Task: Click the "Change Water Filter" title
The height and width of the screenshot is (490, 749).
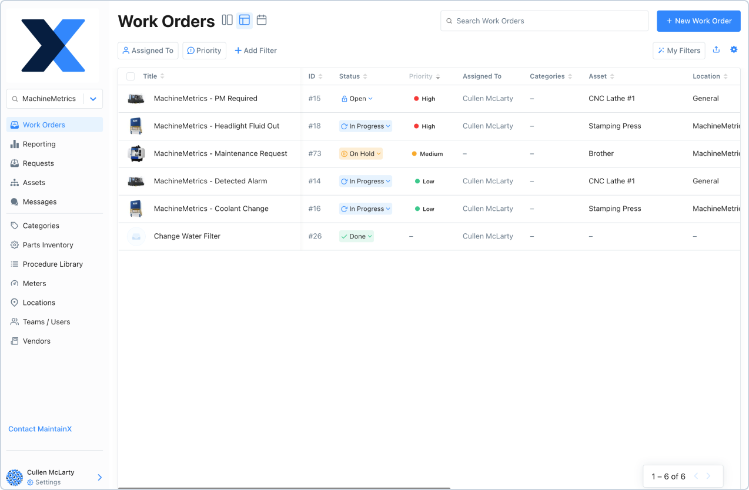Action: pyautogui.click(x=187, y=236)
